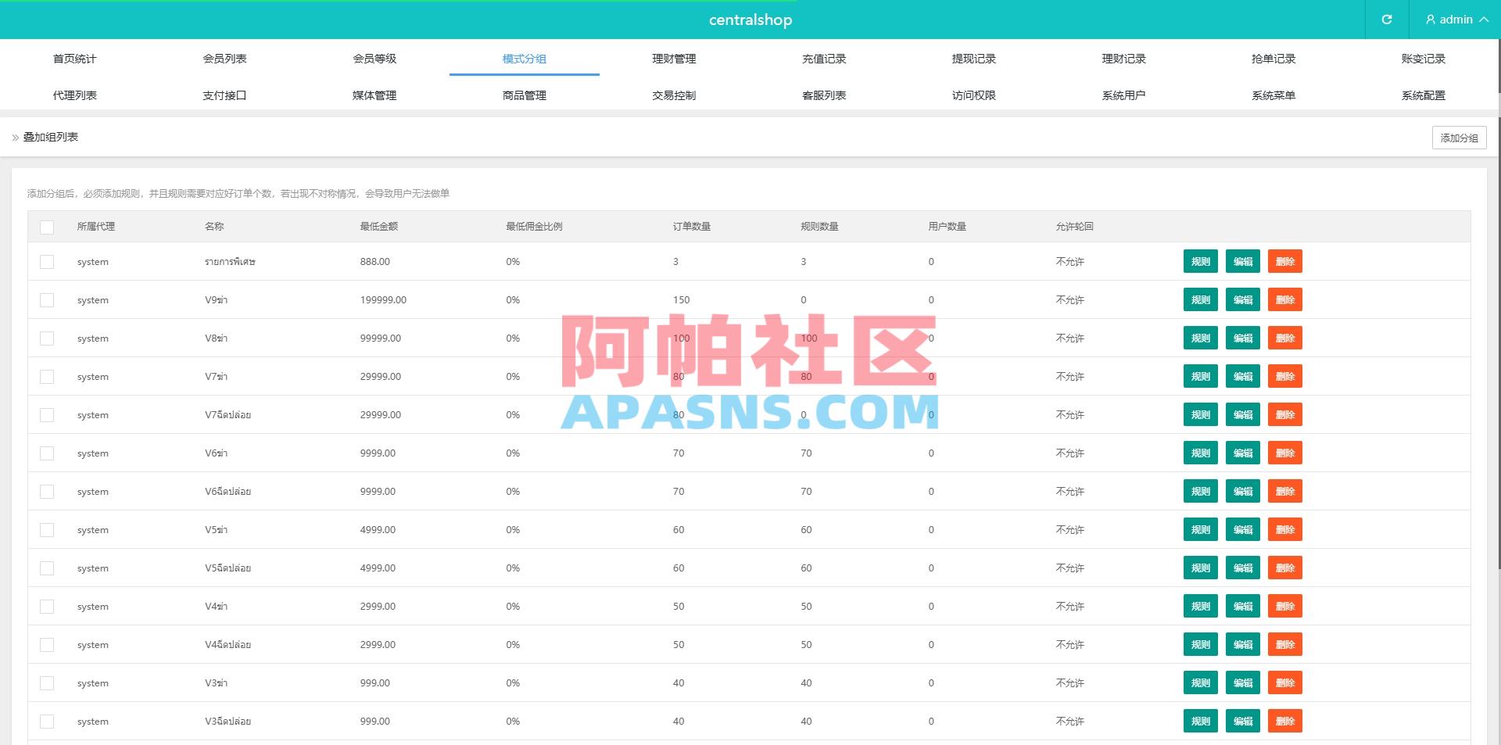Click the page refresh icon
The width and height of the screenshot is (1501, 745).
(1388, 20)
